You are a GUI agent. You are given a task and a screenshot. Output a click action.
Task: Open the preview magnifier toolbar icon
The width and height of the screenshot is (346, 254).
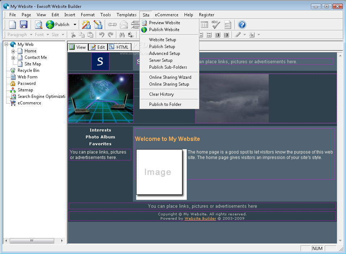coord(39,25)
